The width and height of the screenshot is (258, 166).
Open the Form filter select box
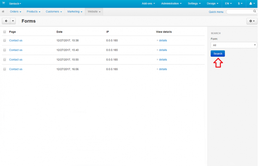(x=234, y=45)
